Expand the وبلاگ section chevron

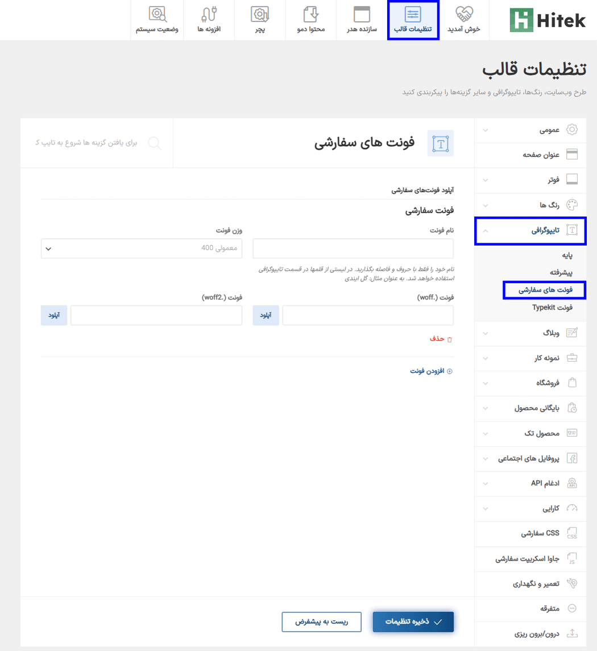click(486, 333)
